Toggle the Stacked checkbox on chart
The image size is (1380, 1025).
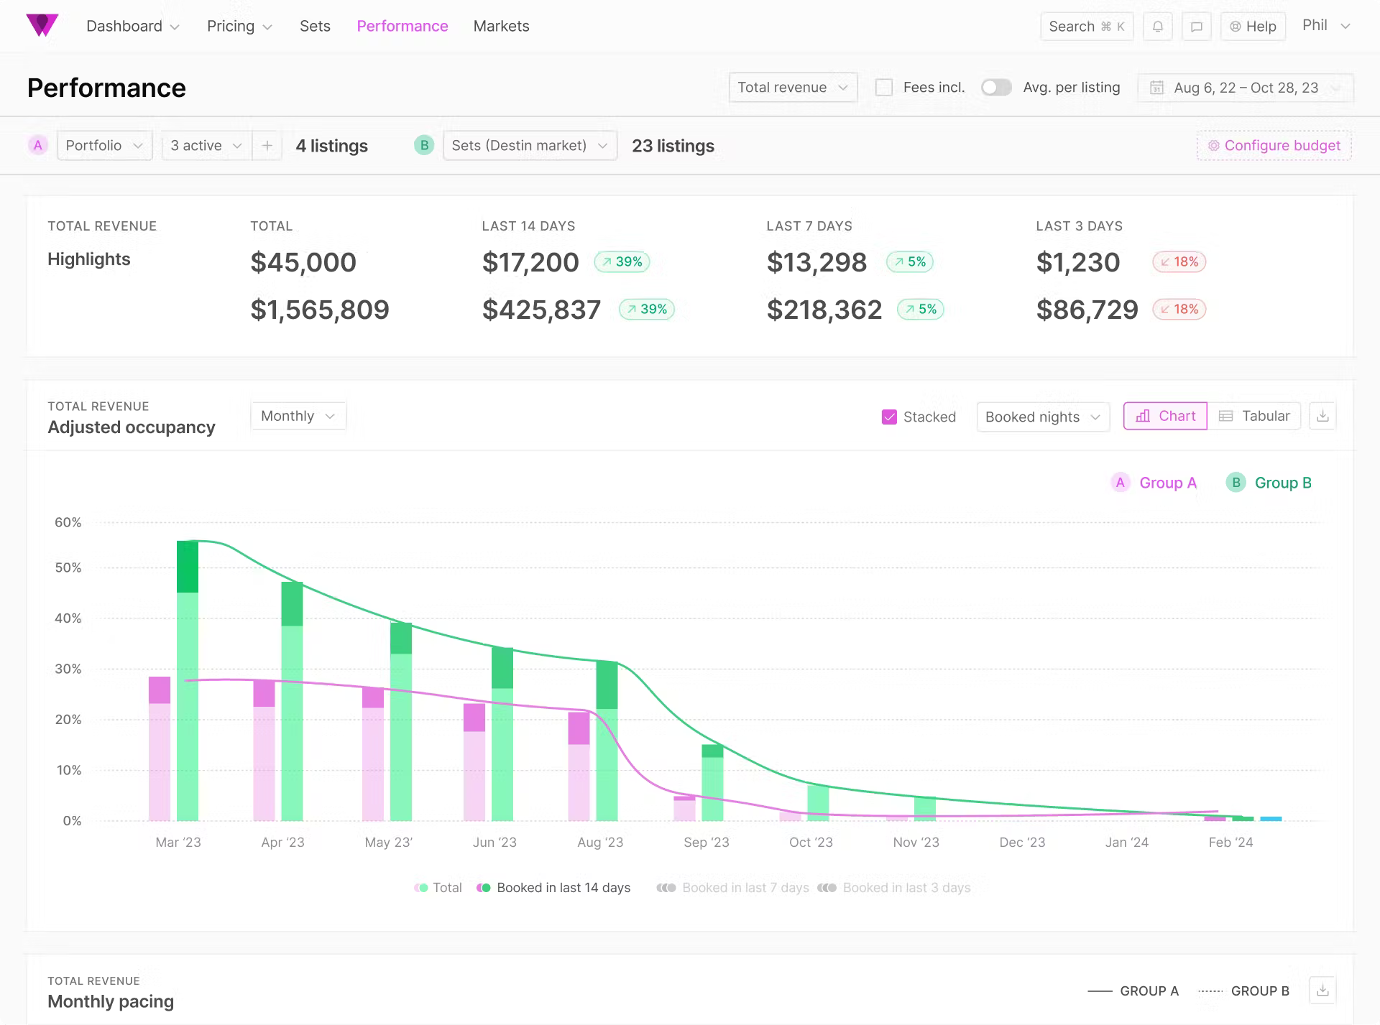coord(890,416)
